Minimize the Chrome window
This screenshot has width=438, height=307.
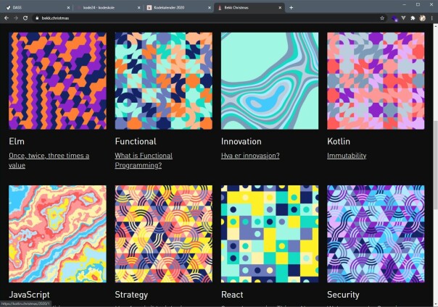(404, 4)
